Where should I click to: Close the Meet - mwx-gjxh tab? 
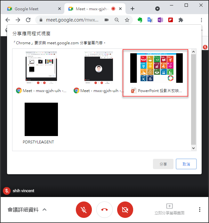point(120,9)
